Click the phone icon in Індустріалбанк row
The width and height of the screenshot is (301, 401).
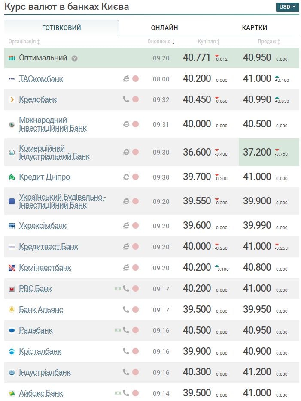126,372
